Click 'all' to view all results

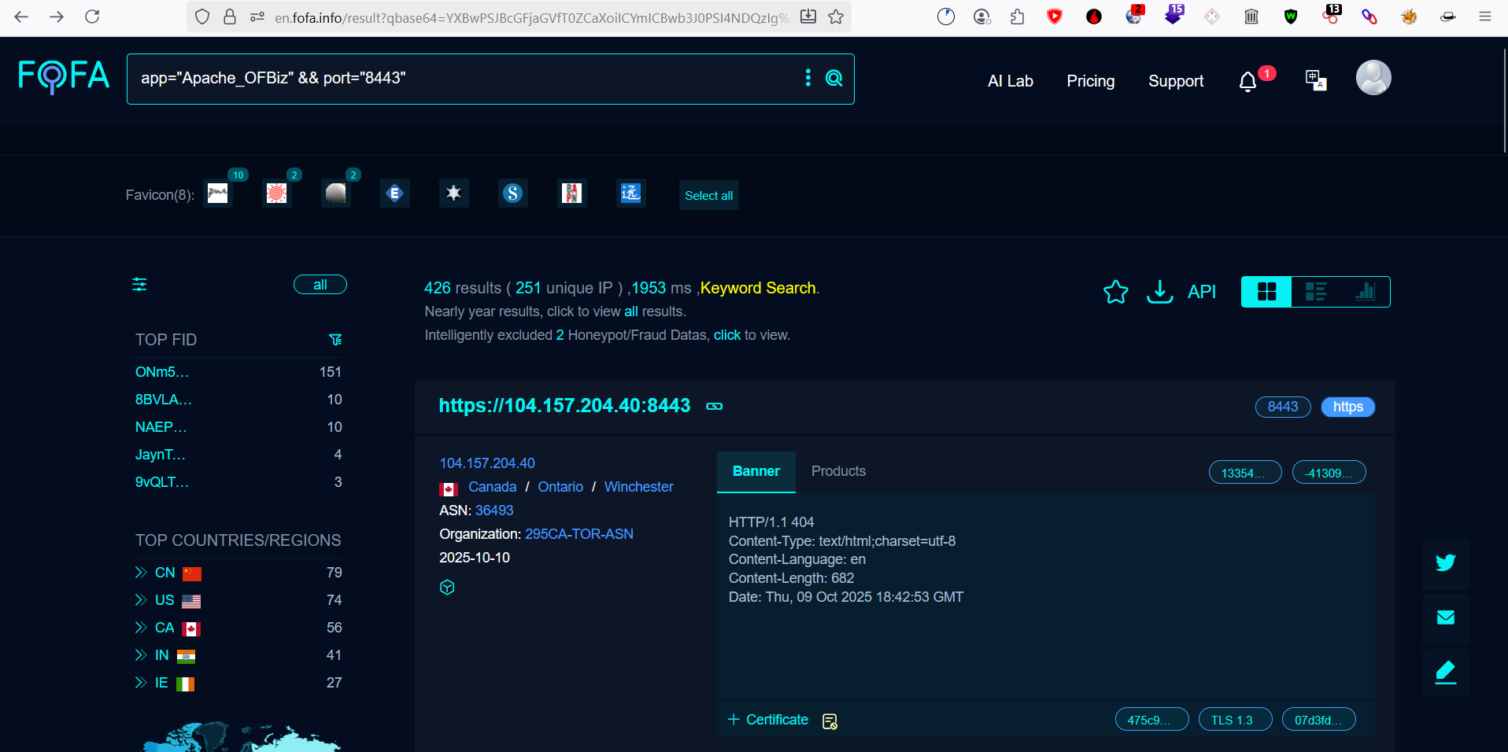631,311
